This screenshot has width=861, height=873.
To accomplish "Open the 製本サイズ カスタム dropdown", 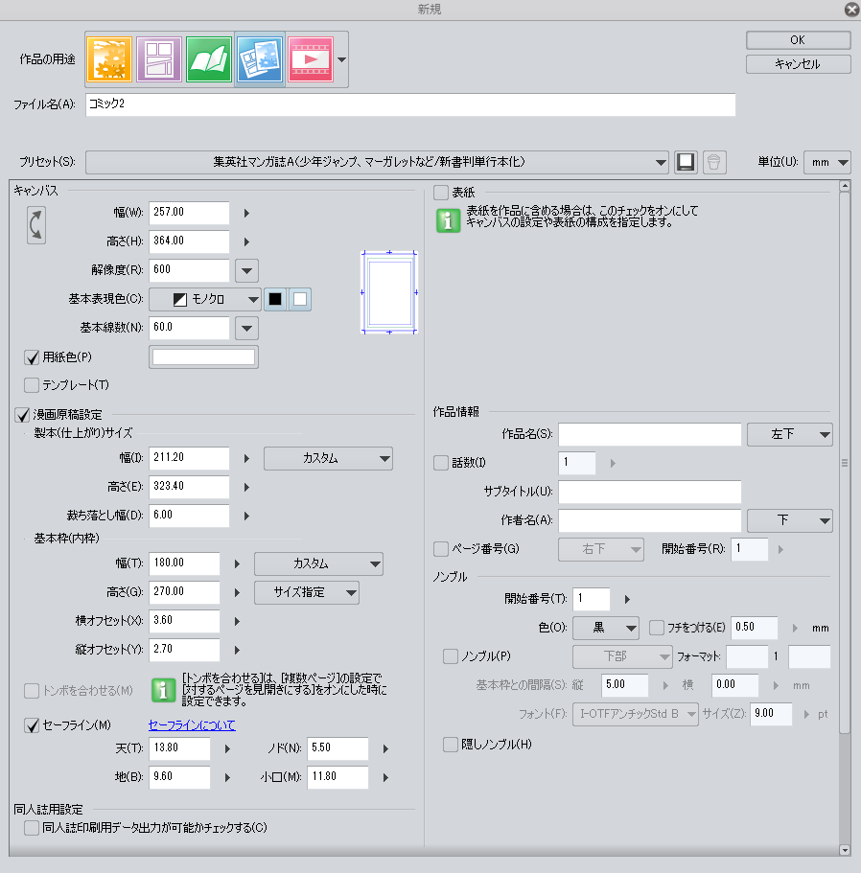I will point(328,458).
